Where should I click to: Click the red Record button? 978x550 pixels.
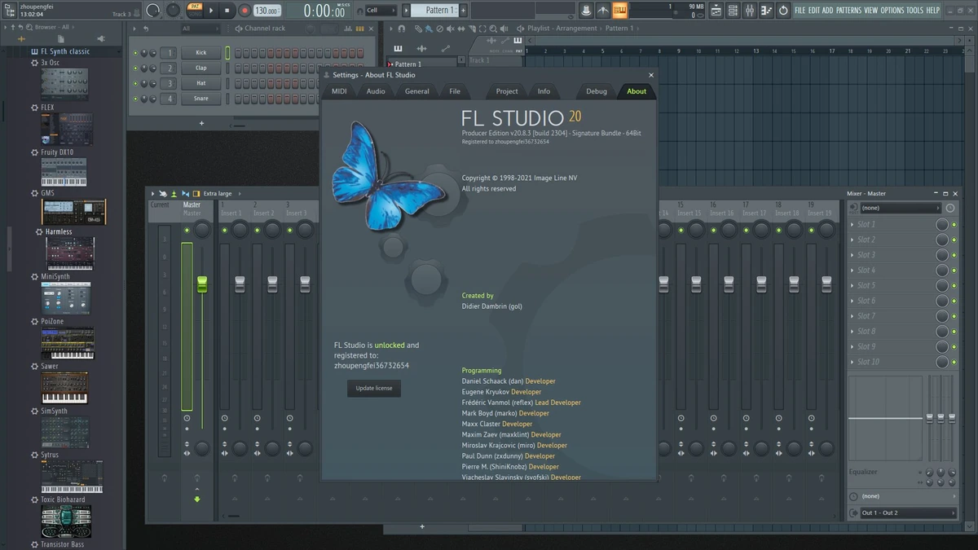click(244, 11)
